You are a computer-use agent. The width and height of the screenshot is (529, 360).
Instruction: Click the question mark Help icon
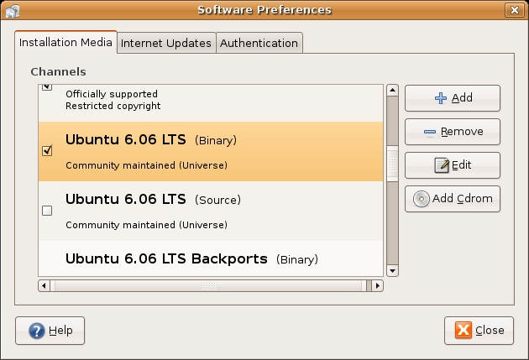point(36,331)
